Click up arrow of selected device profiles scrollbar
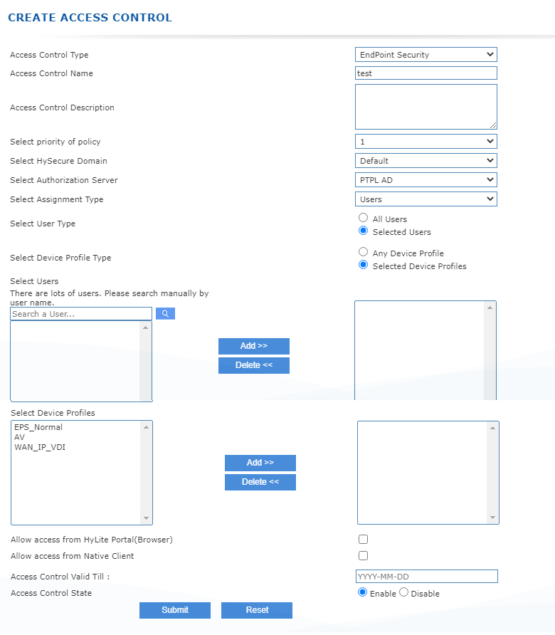The image size is (555, 635). (492, 428)
